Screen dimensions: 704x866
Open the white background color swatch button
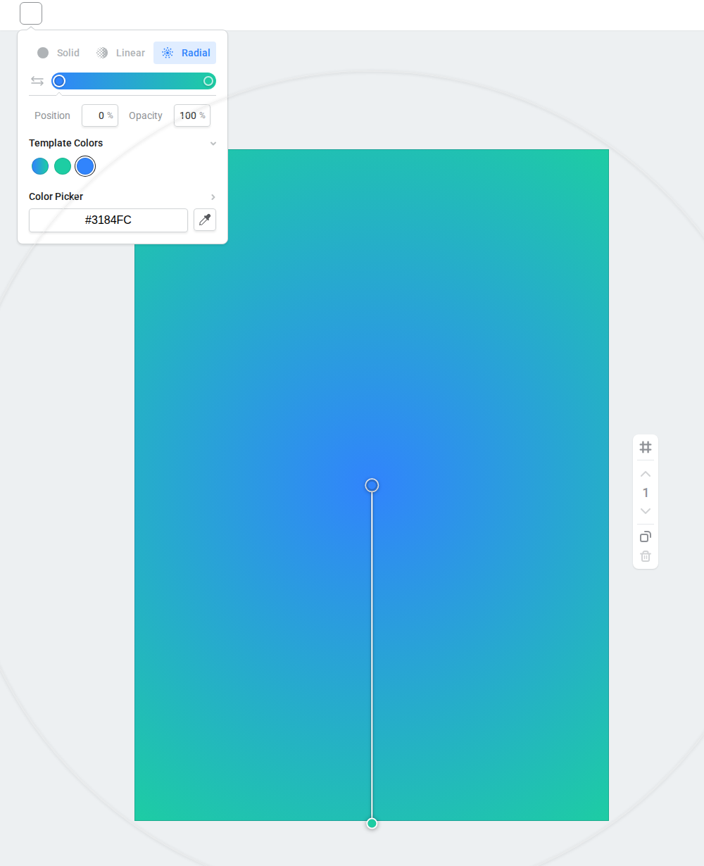pos(31,13)
